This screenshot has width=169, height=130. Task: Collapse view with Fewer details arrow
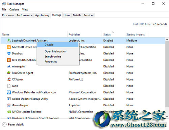point(4,125)
